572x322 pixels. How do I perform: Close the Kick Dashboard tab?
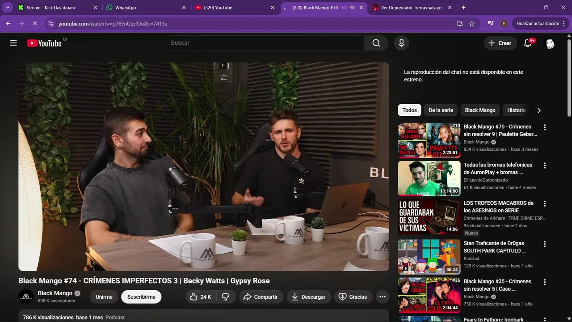tap(95, 8)
